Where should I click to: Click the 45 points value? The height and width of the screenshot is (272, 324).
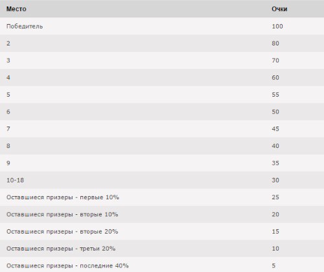tap(275, 129)
